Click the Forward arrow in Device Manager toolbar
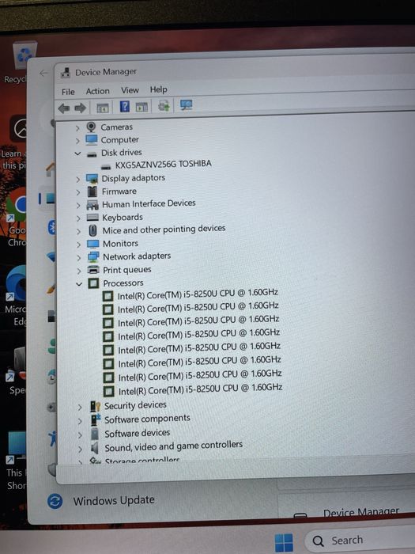Viewport: 415px width, 554px height. (80, 108)
